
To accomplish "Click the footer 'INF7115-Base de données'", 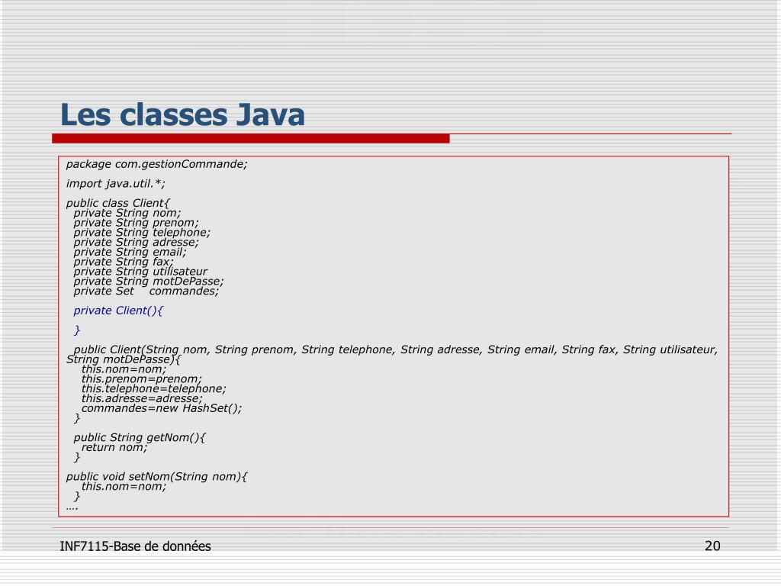I will coord(136,546).
